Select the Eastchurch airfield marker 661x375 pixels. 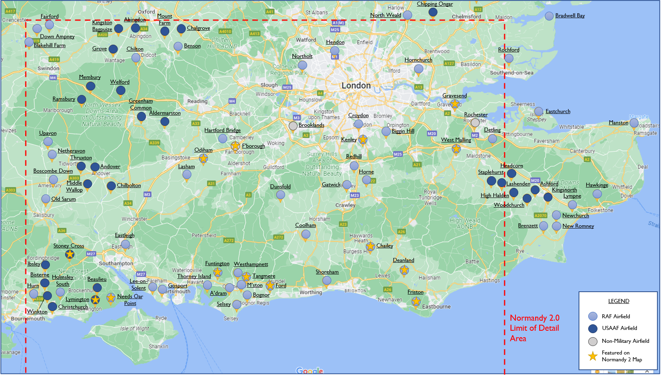(539, 111)
